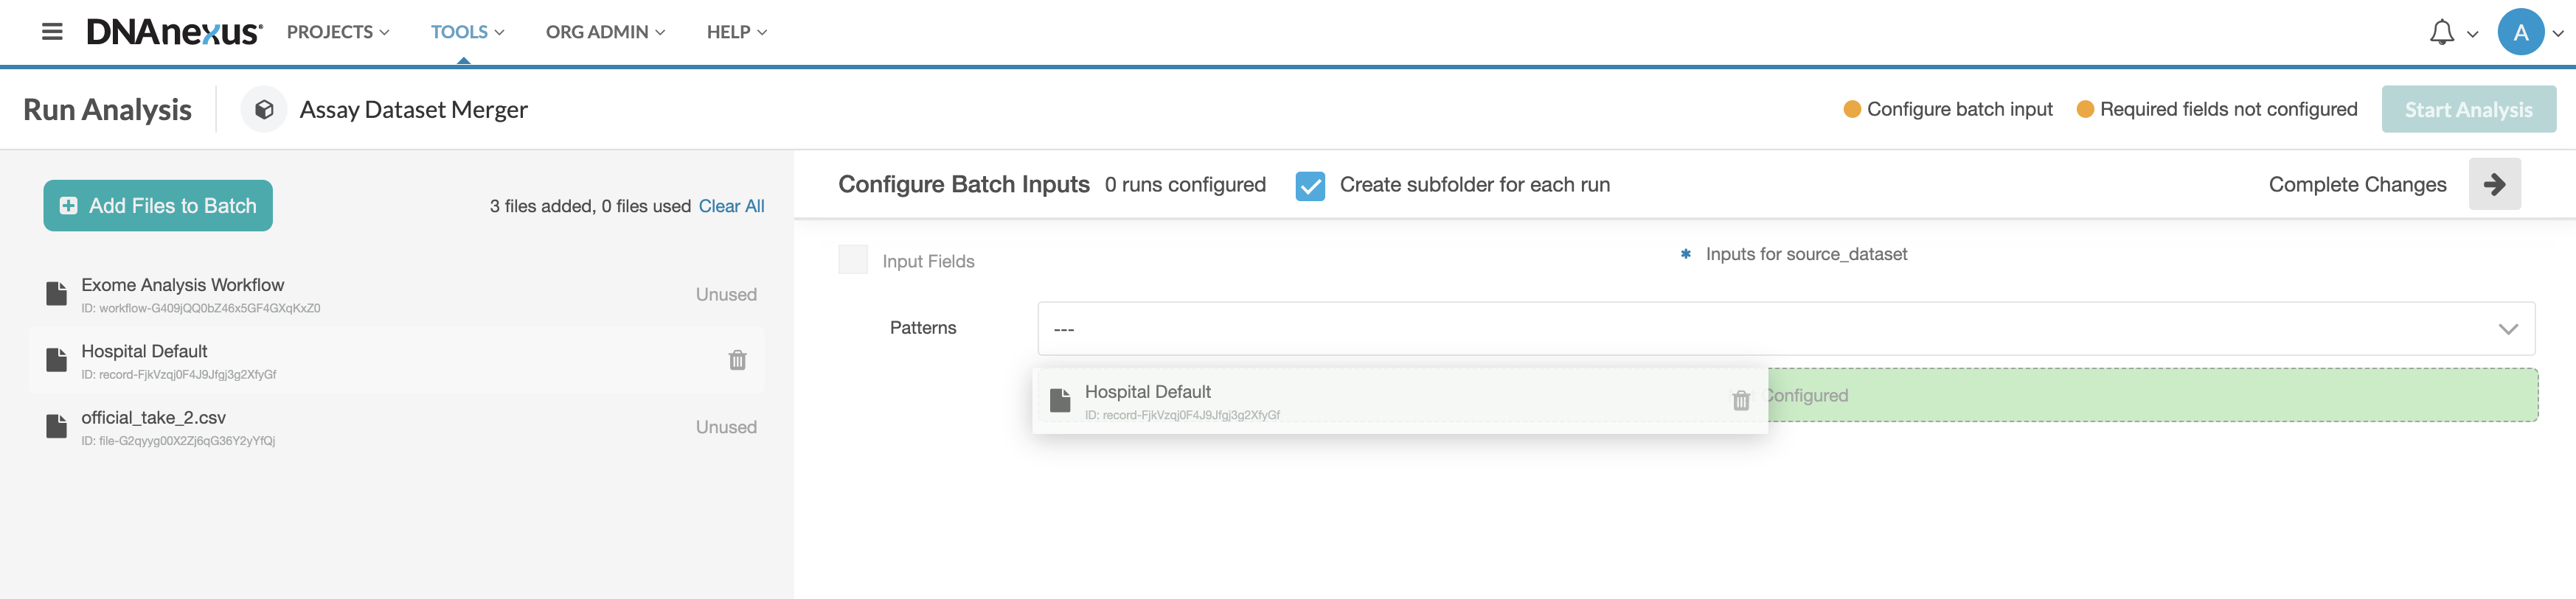Open the HELP menu

pos(737,32)
